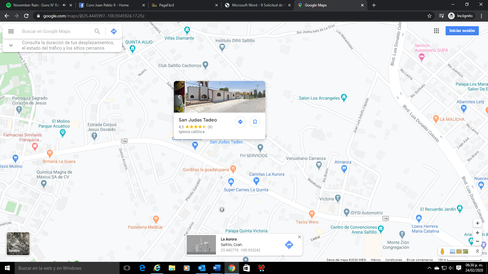The image size is (488, 274).
Task: Select Salon Los Arcangeles marker
Action: point(344,97)
